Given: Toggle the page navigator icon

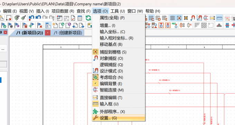Looking at the screenshot, I should [48, 25].
